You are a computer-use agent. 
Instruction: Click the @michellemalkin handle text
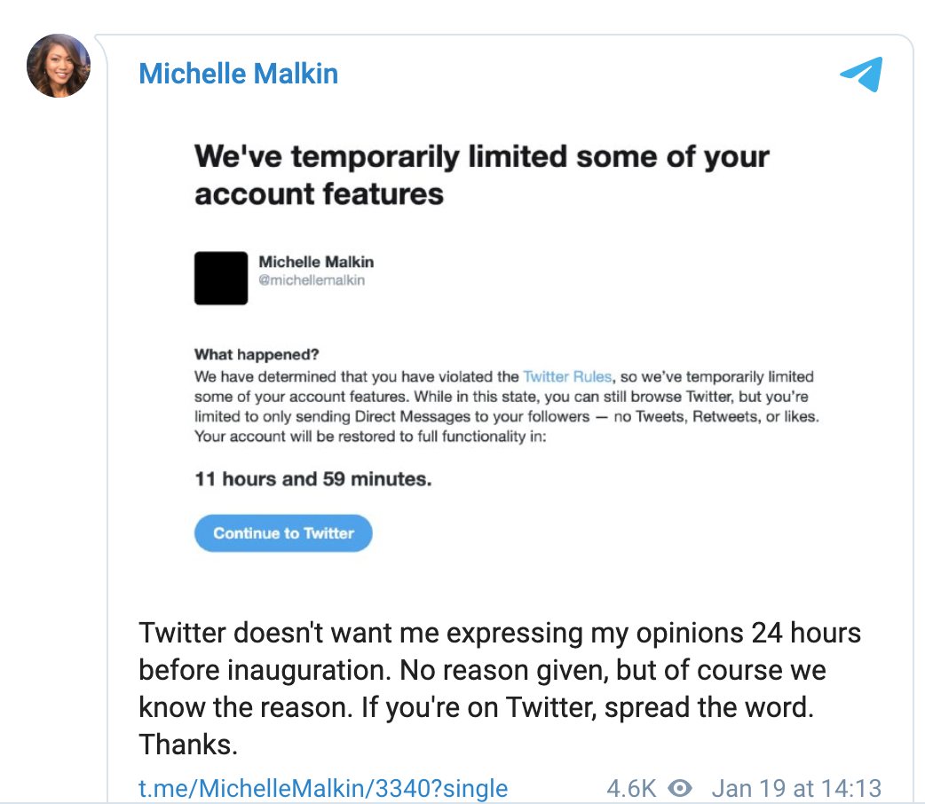pos(312,280)
